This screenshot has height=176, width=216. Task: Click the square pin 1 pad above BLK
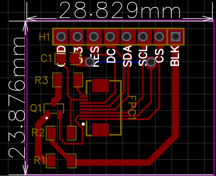176,37
